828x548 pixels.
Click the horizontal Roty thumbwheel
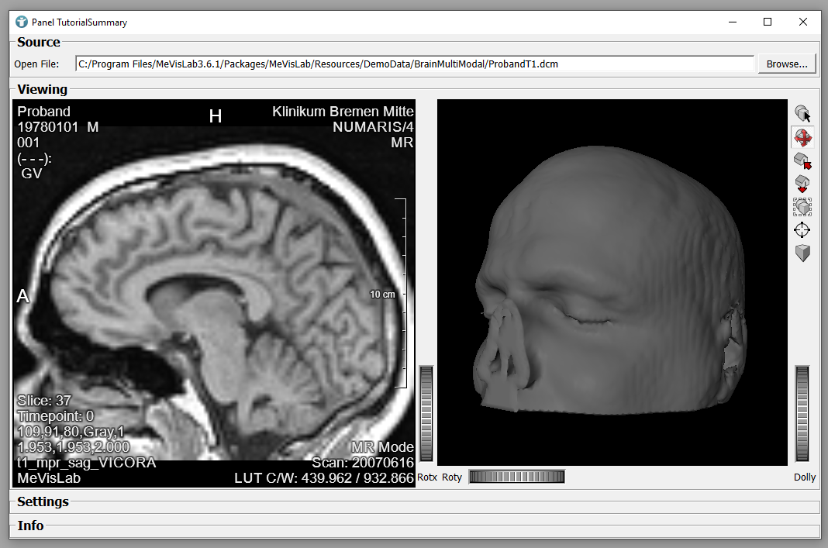tap(516, 477)
